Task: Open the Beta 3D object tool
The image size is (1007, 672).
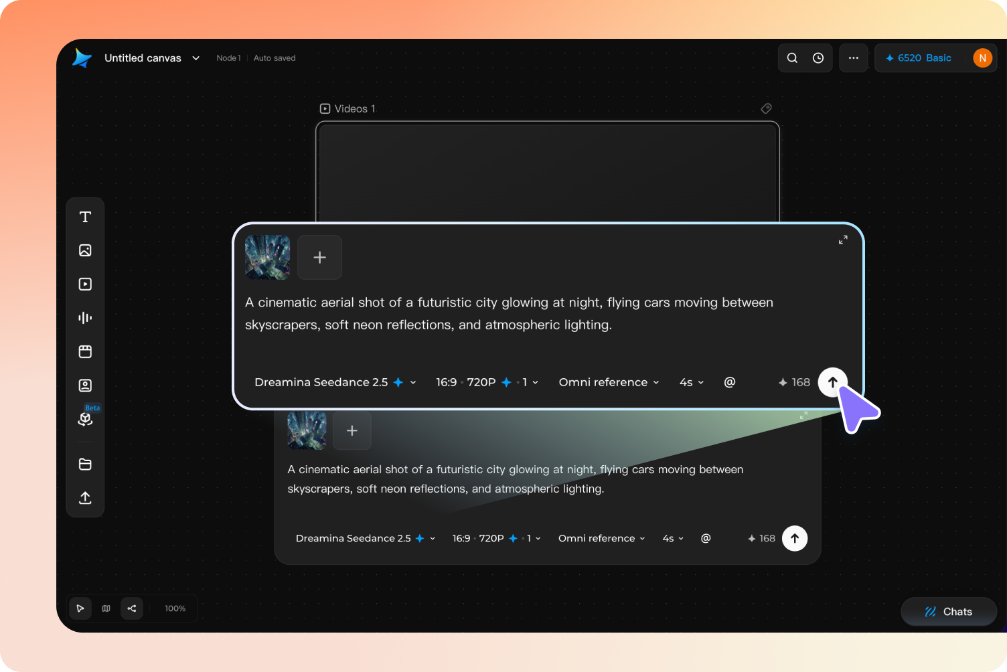Action: 85,419
